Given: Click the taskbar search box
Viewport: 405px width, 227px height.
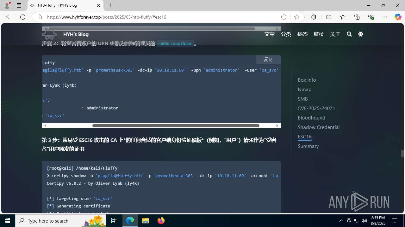Looking at the screenshot, I should pos(61,221).
